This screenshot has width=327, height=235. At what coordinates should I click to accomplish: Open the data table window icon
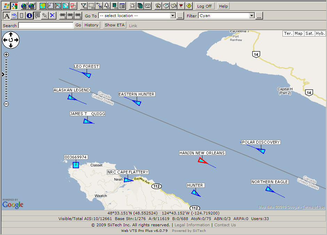[122, 6]
